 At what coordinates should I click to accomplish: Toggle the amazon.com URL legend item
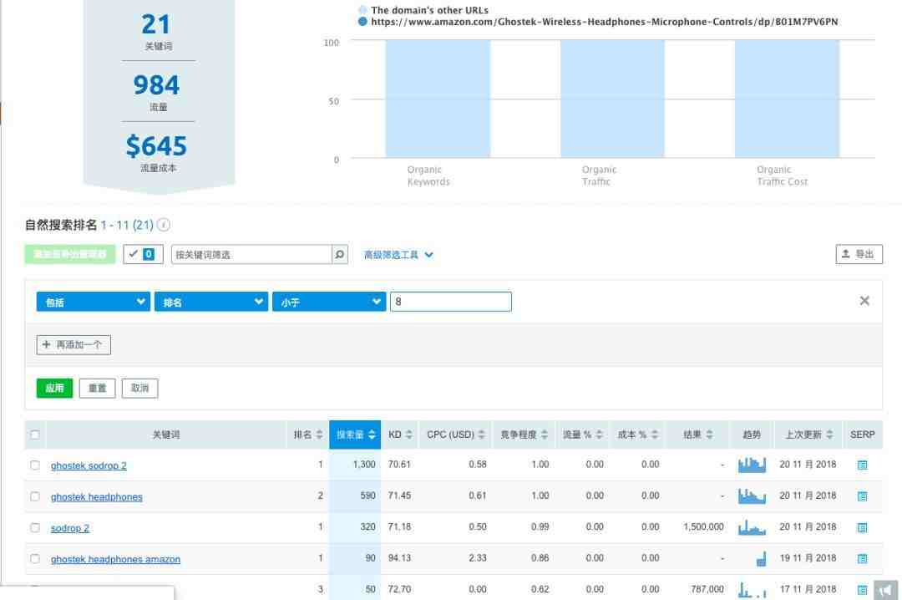click(598, 22)
